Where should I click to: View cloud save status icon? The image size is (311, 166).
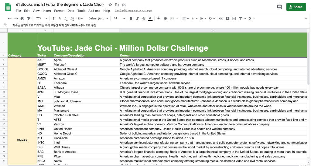tap(124, 5)
